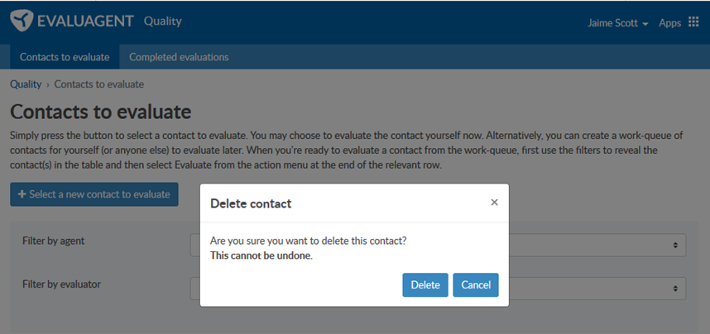Viewport: 710px width, 334px height.
Task: Confirm deletion with the Delete button
Action: coord(425,284)
